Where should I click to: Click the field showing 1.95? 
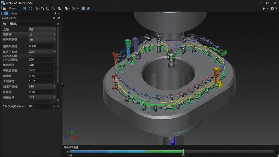(42, 81)
